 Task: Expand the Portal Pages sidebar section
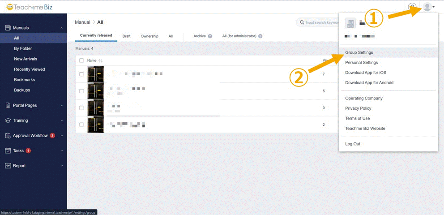point(62,106)
